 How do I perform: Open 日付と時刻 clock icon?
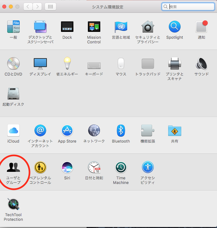[x=94, y=167]
